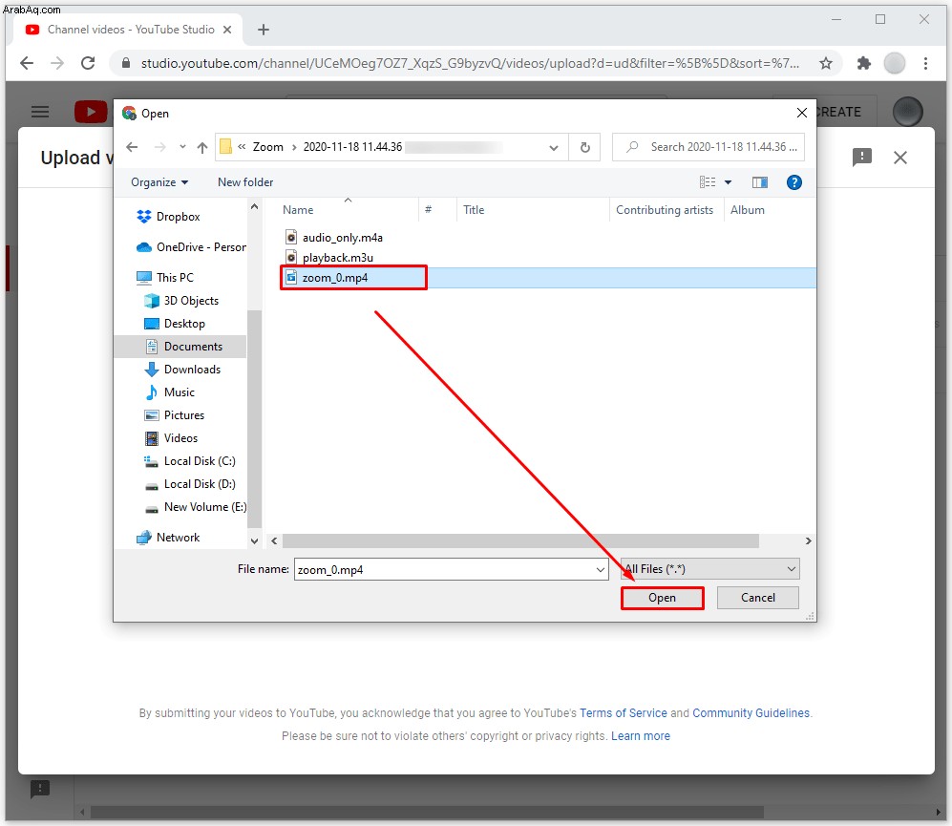Close the YouTube upload videos dialog
This screenshot has width=952, height=826.
[x=899, y=158]
